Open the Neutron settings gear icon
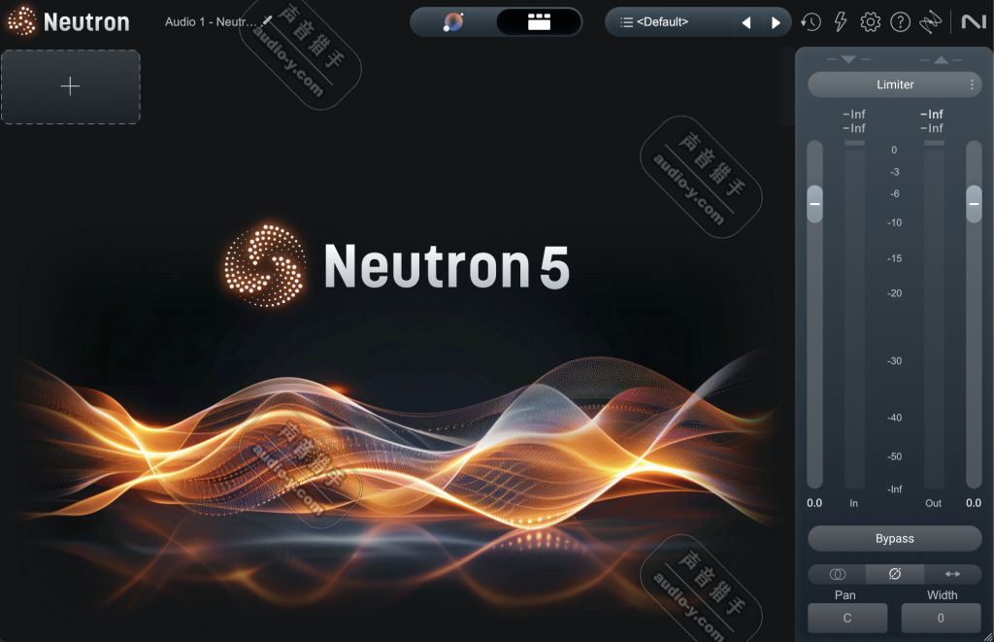The height and width of the screenshot is (642, 994). [x=871, y=21]
